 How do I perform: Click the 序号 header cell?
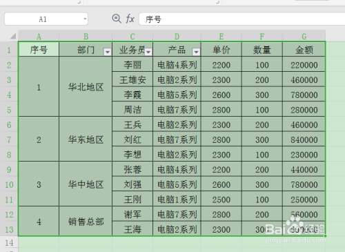tap(39, 50)
